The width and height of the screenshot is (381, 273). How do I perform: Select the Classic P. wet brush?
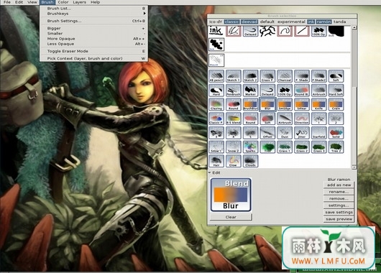click(x=216, y=119)
